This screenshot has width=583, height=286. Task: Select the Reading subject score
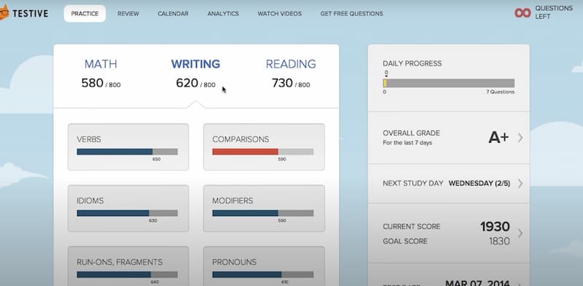291,74
